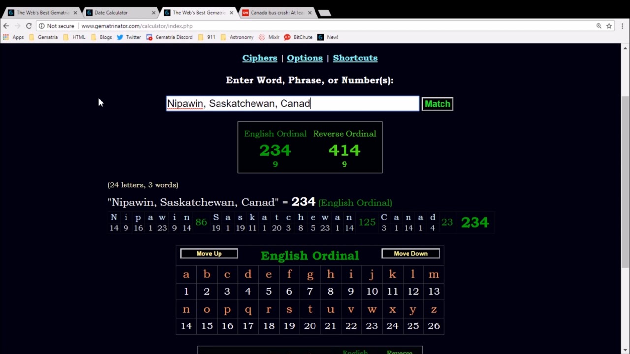Click letter 'a' in the cipher chart
The height and width of the screenshot is (354, 630).
point(186,274)
